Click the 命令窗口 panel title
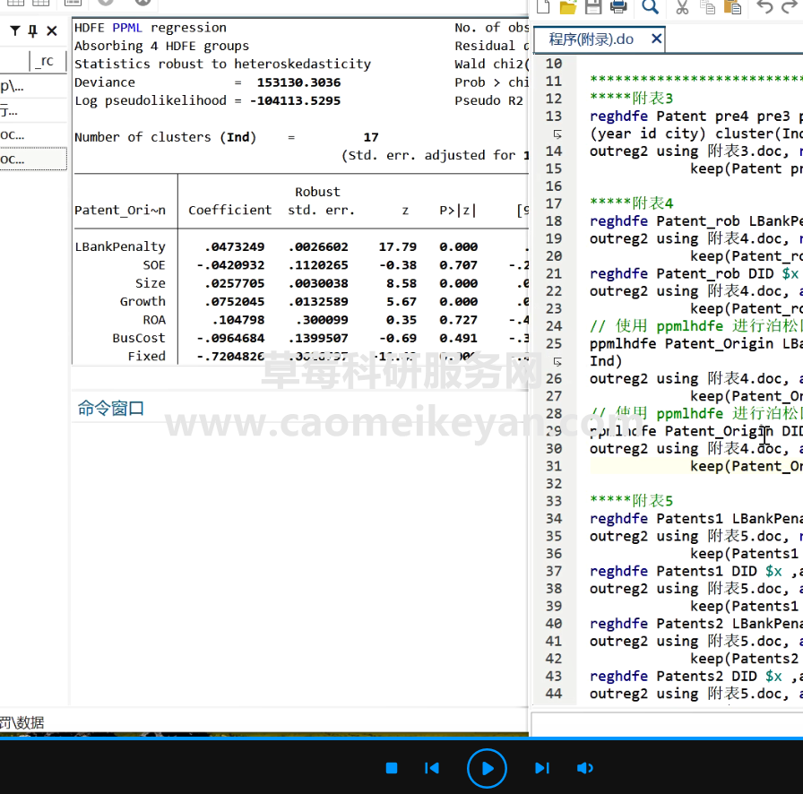This screenshot has width=803, height=794. (x=110, y=409)
